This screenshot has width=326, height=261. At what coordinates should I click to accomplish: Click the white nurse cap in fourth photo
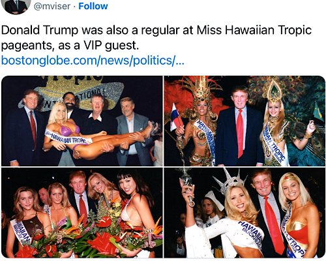click(x=215, y=199)
